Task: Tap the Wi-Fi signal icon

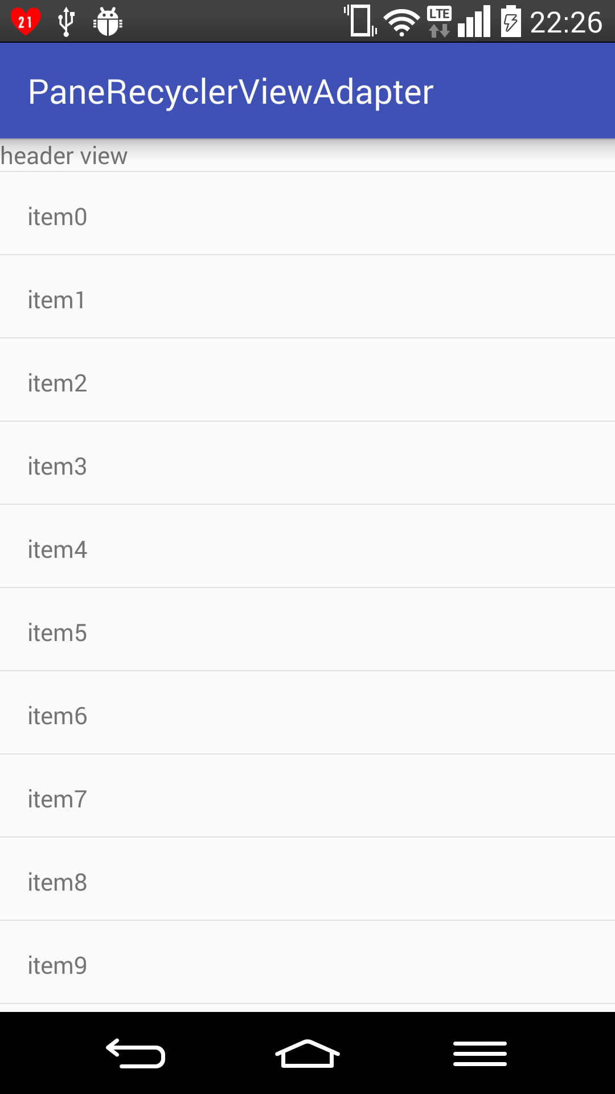Action: point(402,22)
